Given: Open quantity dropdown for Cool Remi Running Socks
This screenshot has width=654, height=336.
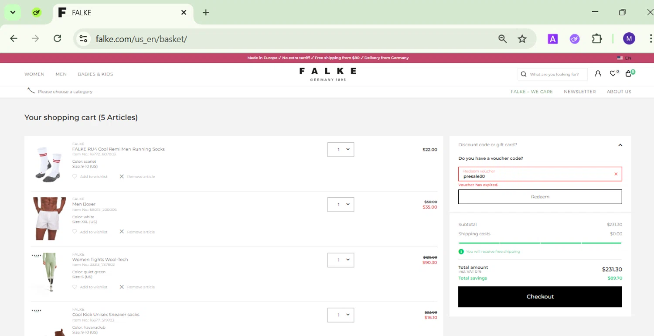Looking at the screenshot, I should [x=341, y=150].
